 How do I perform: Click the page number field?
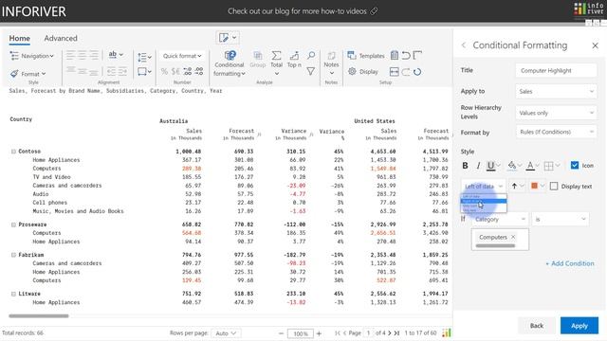point(368,332)
